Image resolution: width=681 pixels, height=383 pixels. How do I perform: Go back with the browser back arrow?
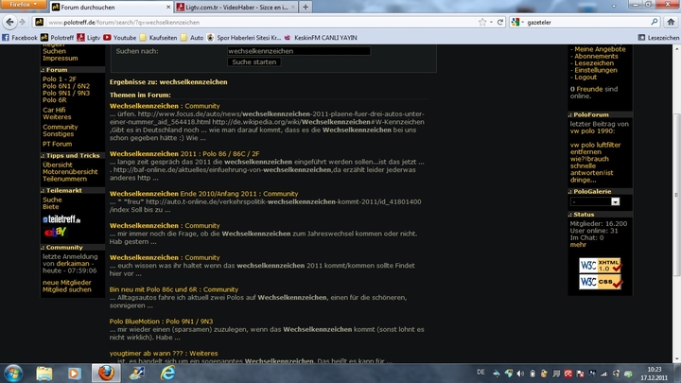(x=9, y=22)
